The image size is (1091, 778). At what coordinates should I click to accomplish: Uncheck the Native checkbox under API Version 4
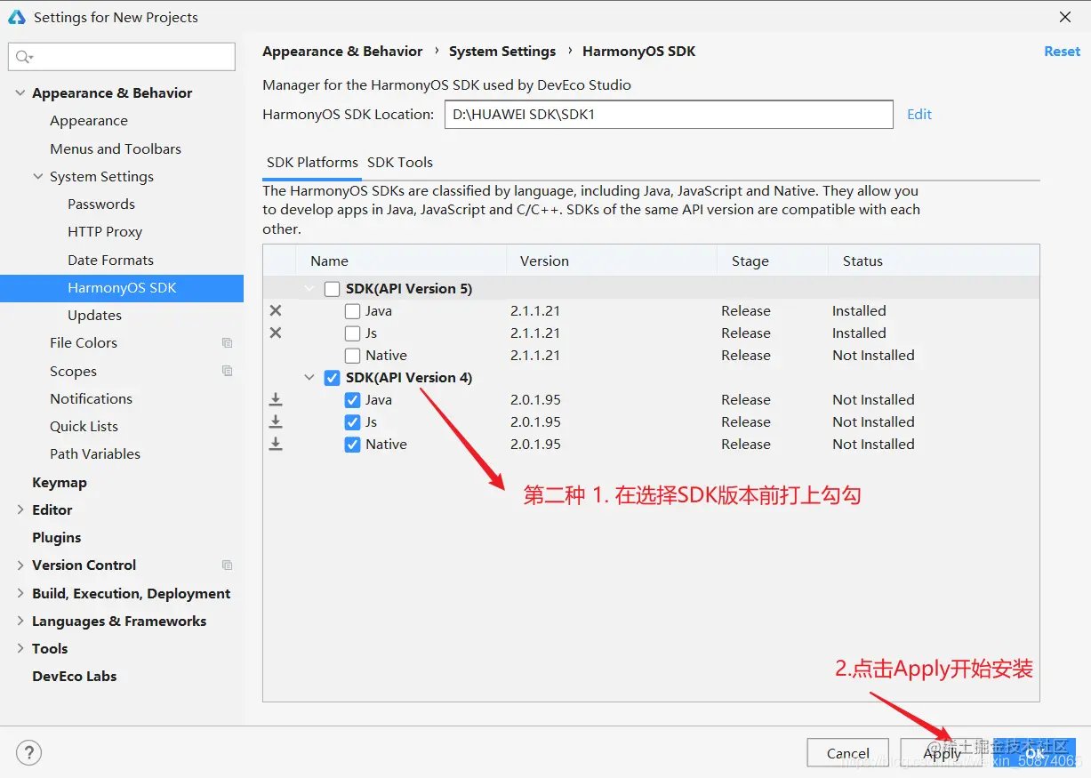pos(352,444)
